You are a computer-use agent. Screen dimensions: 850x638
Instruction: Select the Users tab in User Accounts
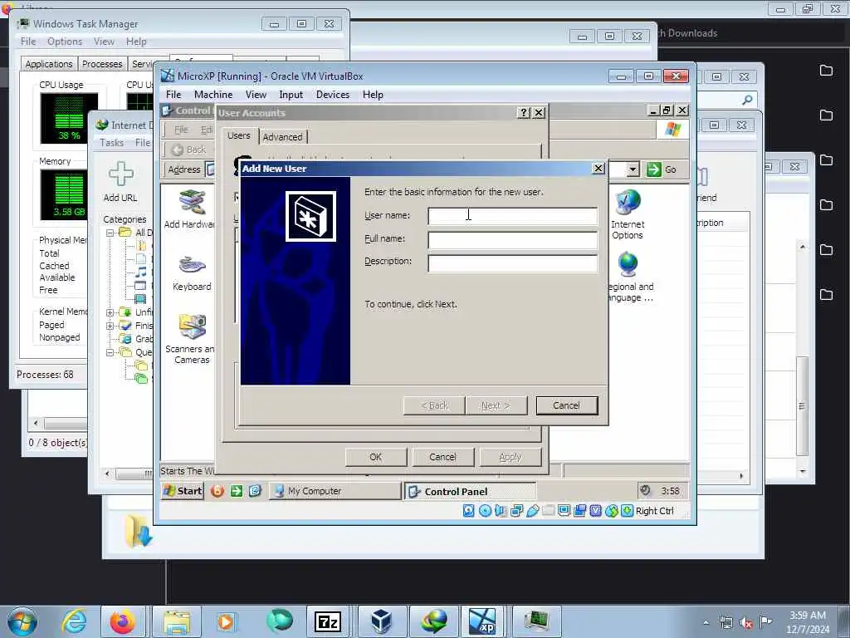238,135
